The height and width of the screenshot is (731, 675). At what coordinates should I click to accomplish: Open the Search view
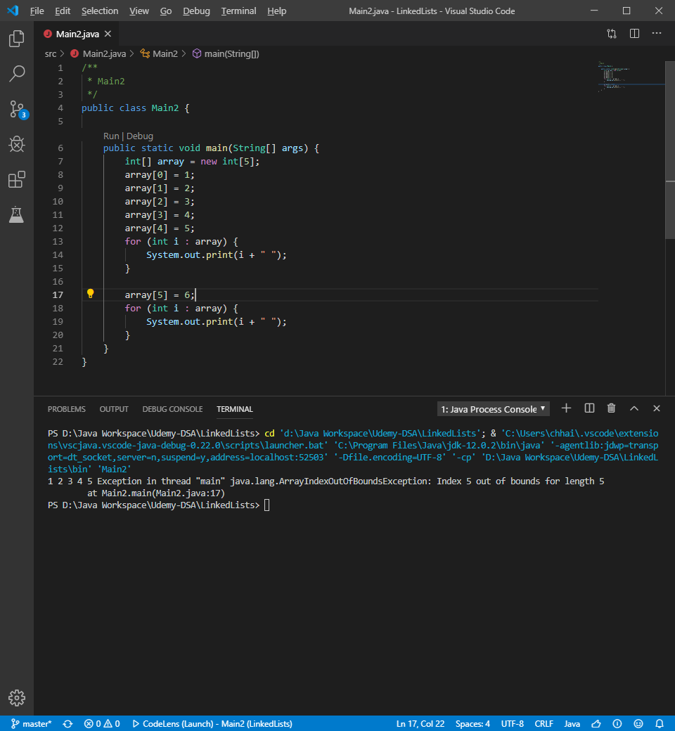[16, 74]
